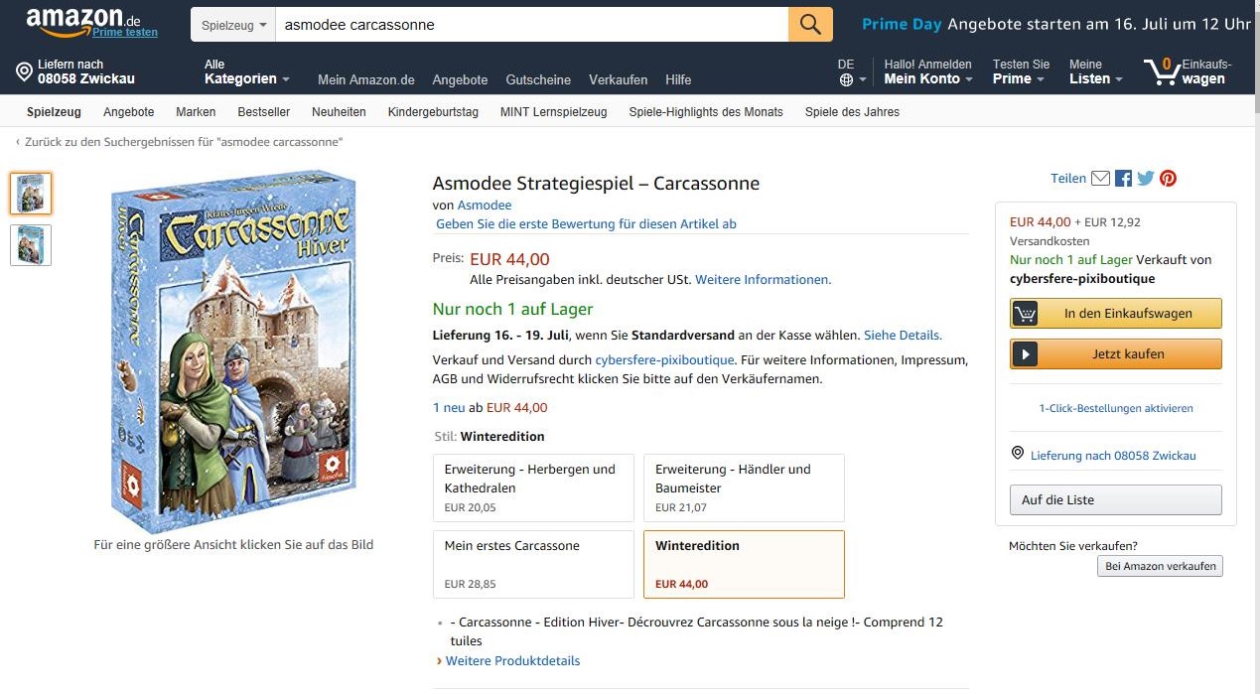The height and width of the screenshot is (694, 1260).
Task: Click into the search input field
Action: pyautogui.click(x=531, y=25)
